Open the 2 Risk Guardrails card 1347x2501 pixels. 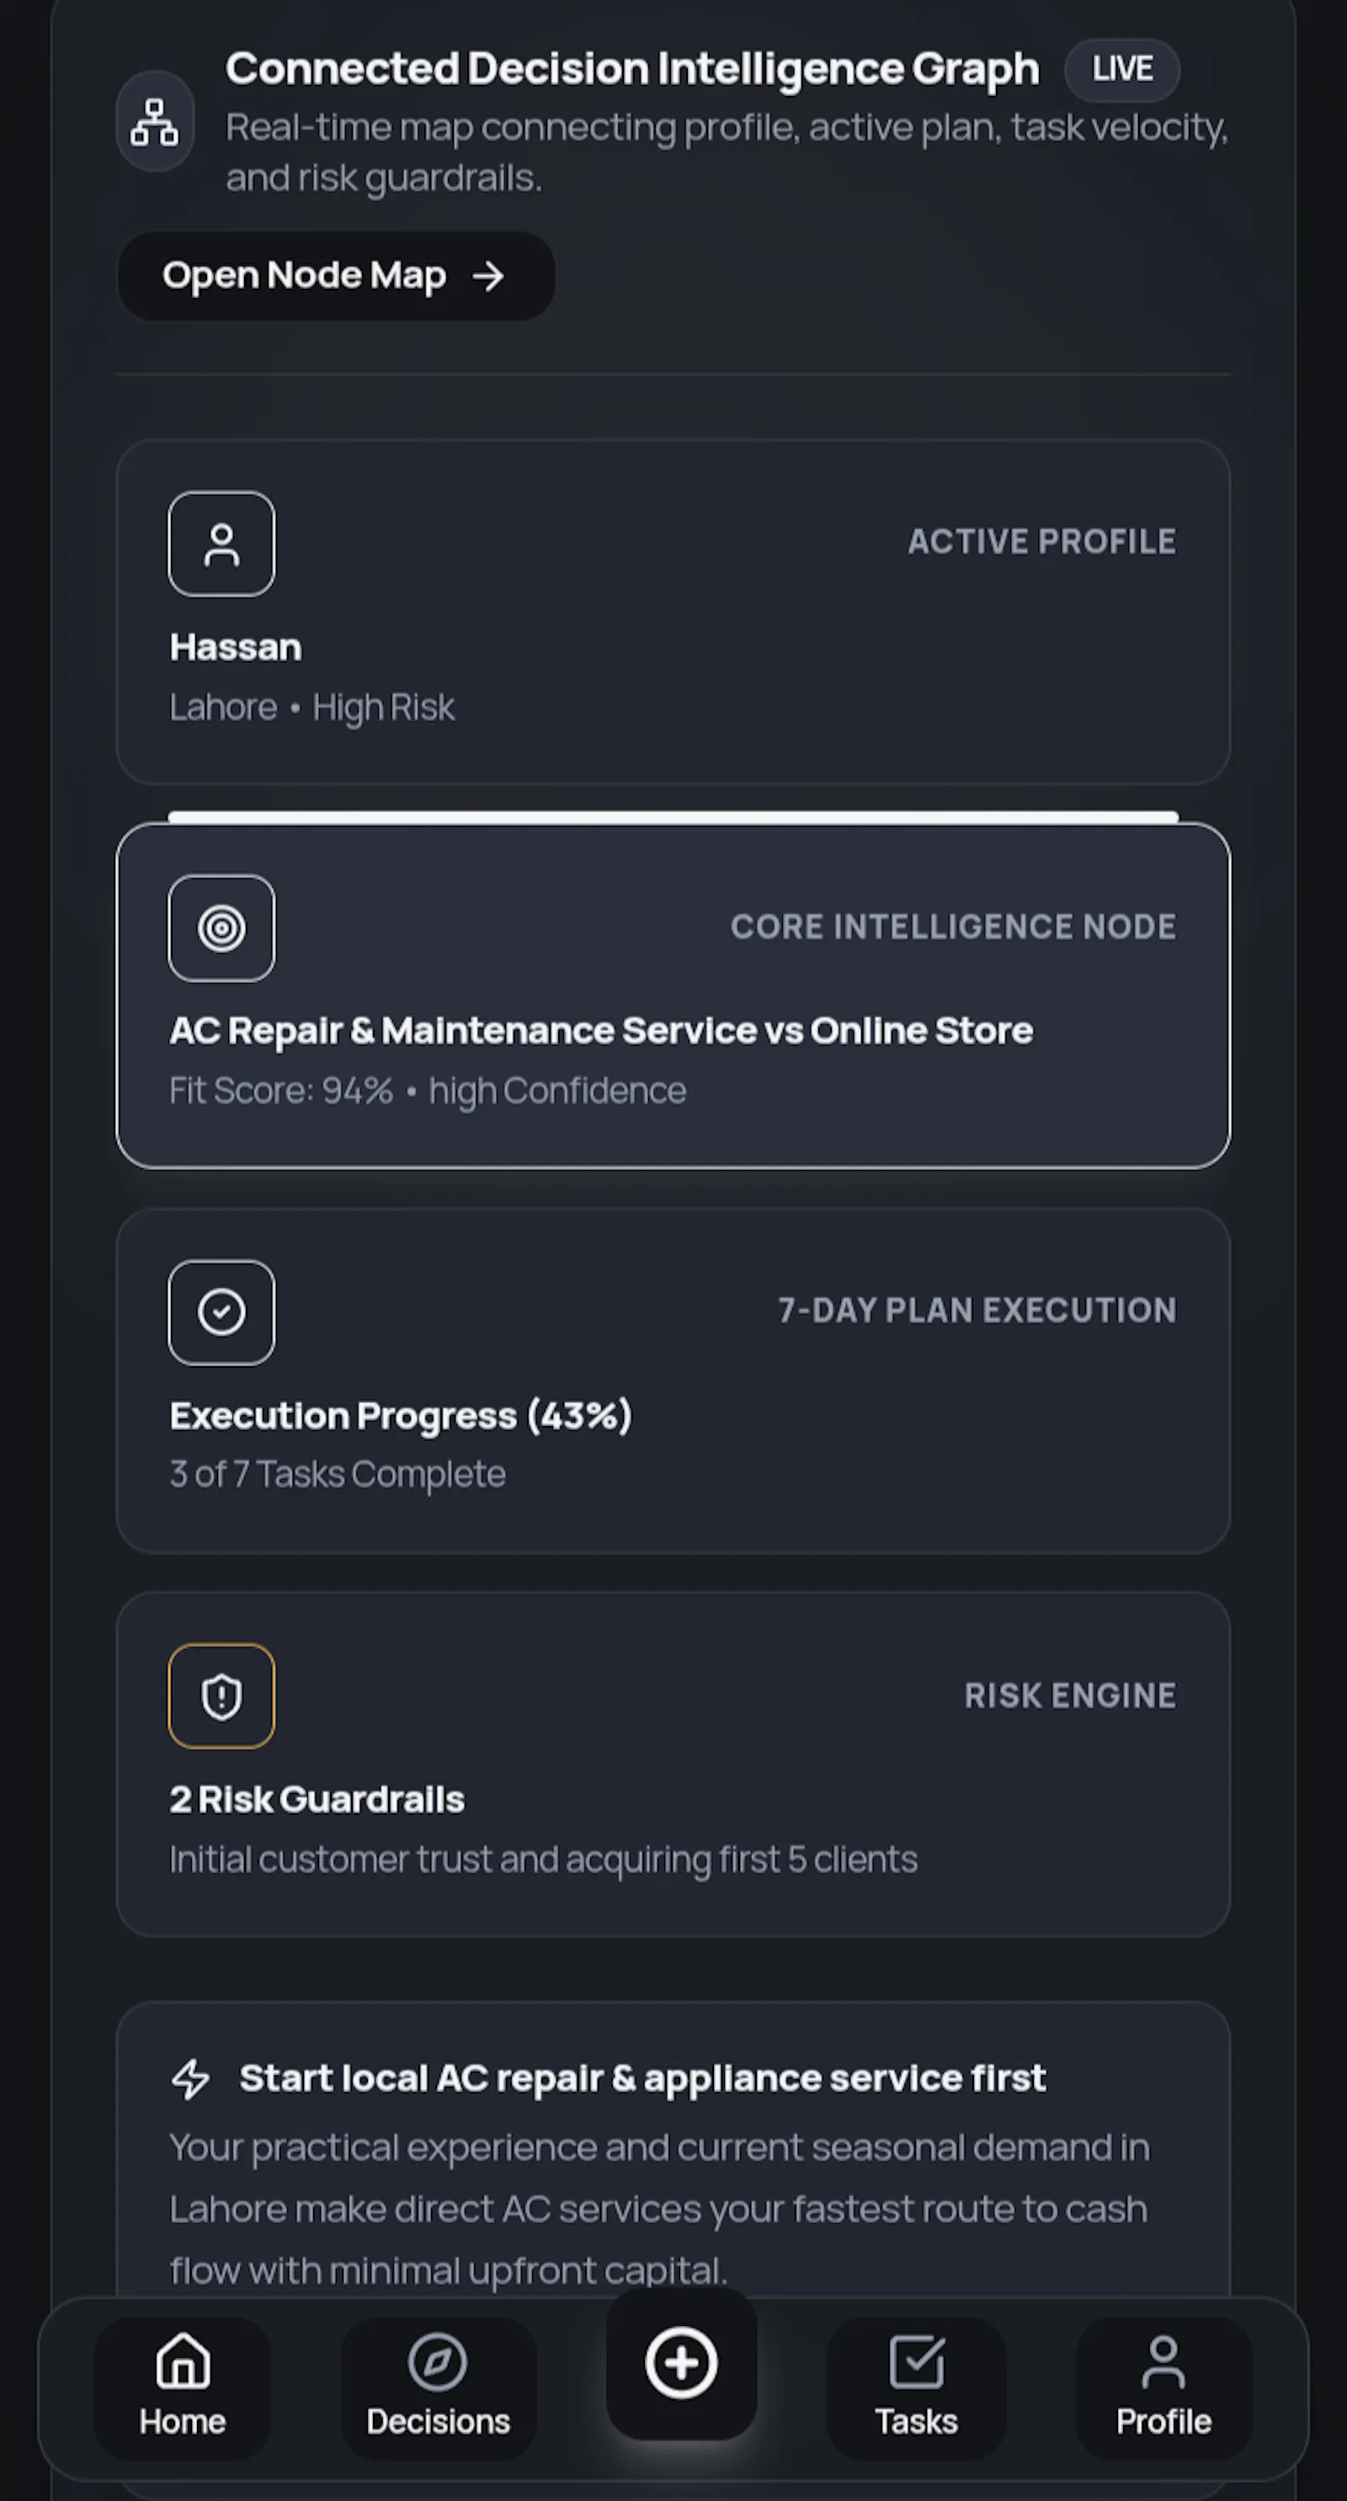[673, 1764]
